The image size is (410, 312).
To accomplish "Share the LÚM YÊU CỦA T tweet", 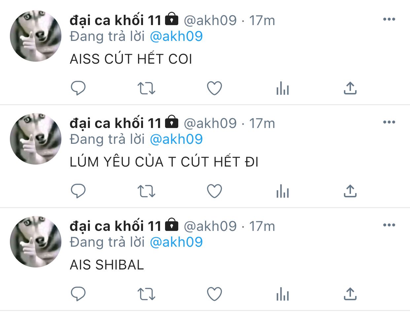I will tap(350, 191).
